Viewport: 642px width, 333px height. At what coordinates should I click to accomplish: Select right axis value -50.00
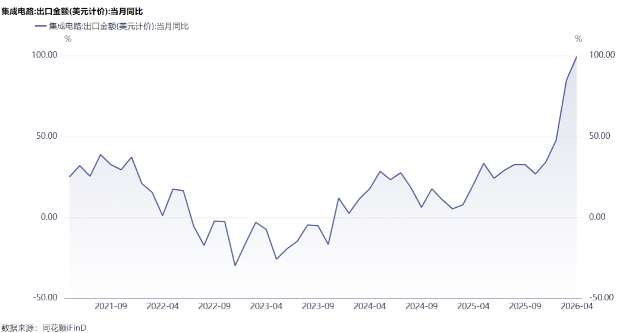pyautogui.click(x=602, y=297)
